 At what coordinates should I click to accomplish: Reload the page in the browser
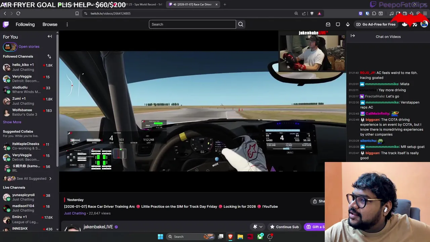[18, 13]
